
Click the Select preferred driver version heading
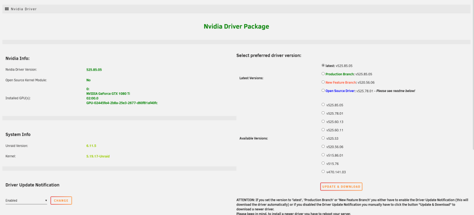pyautogui.click(x=269, y=55)
